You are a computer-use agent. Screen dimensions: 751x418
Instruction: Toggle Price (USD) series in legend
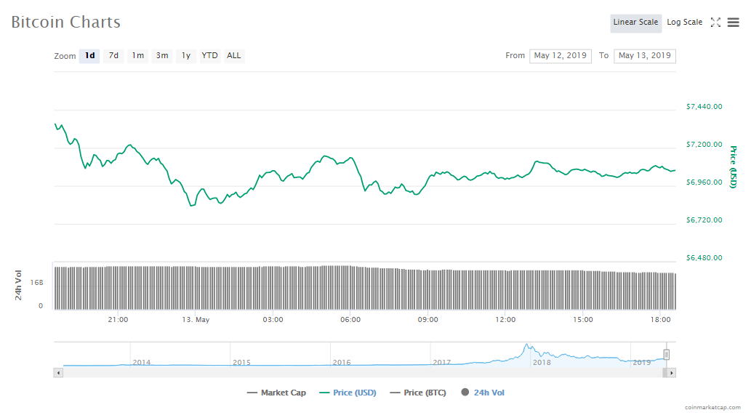tap(348, 393)
